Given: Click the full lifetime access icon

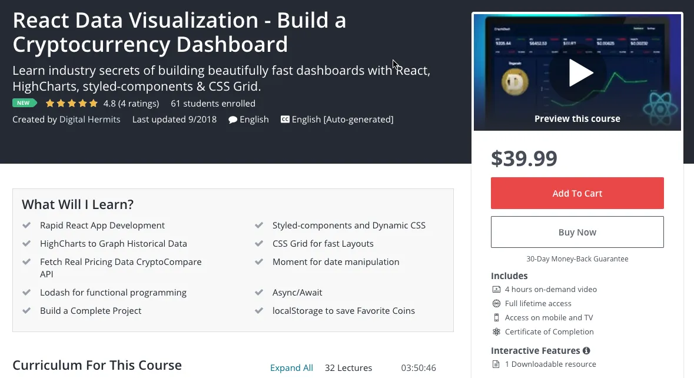Looking at the screenshot, I should click(496, 304).
